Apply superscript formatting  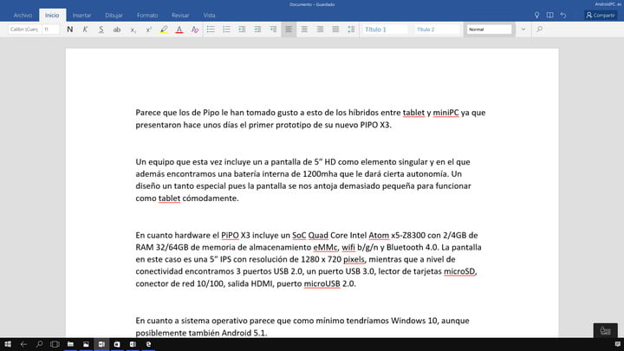point(148,29)
